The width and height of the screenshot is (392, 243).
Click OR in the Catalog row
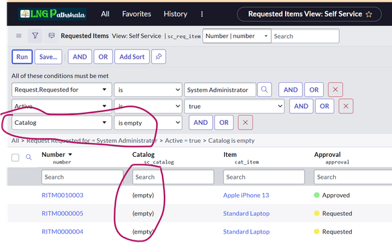(223, 122)
